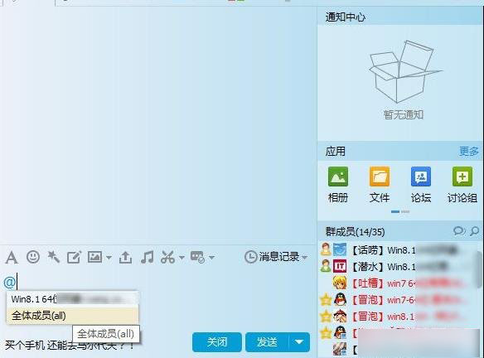Switch to second apps page dot
Image resolution: width=484 pixels, height=358 pixels.
pyautogui.click(x=405, y=211)
